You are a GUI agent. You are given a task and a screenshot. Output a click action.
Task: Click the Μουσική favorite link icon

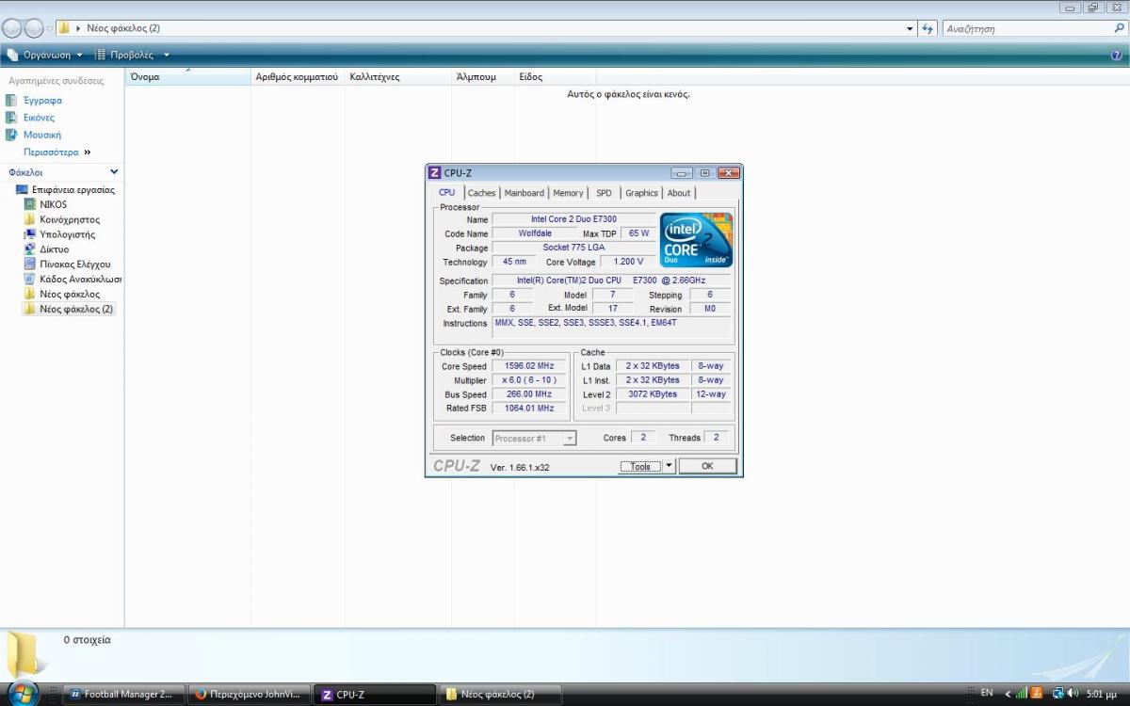click(12, 135)
